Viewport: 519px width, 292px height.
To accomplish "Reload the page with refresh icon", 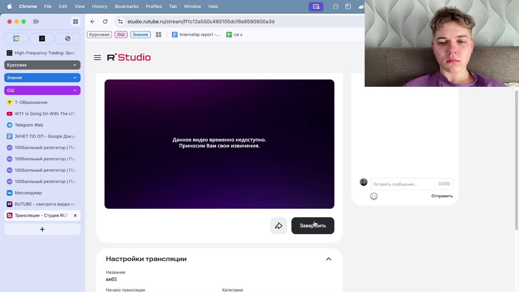I will tap(105, 22).
